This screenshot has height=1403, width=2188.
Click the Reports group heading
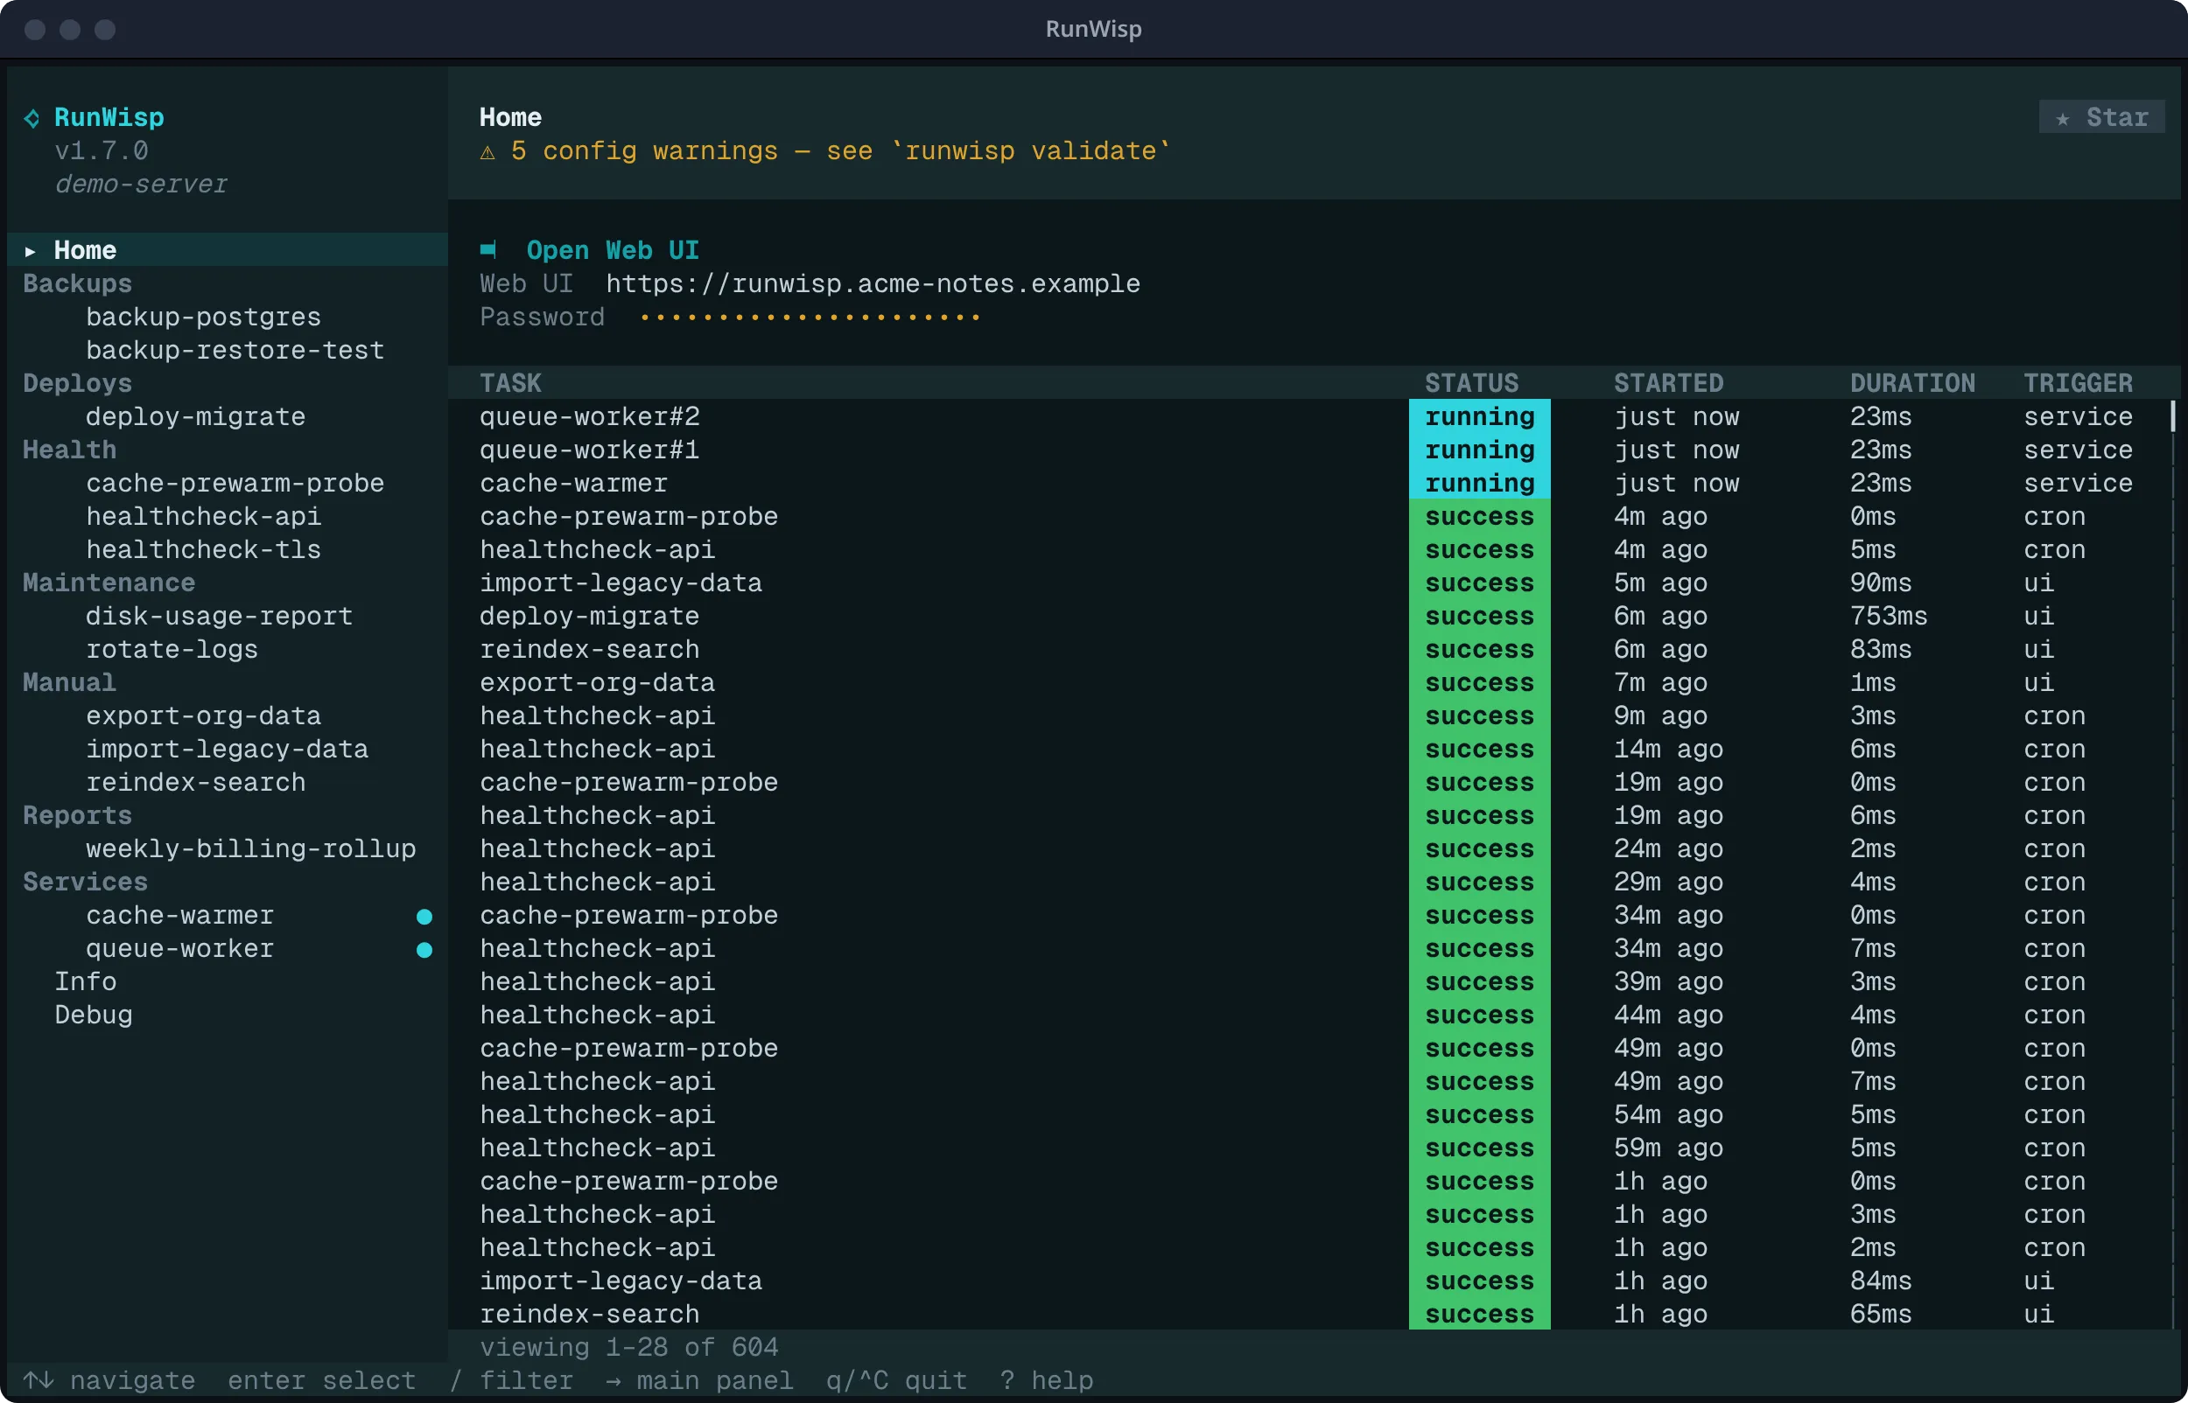(x=78, y=815)
